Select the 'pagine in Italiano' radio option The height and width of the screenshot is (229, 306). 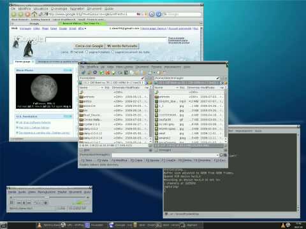point(87,52)
